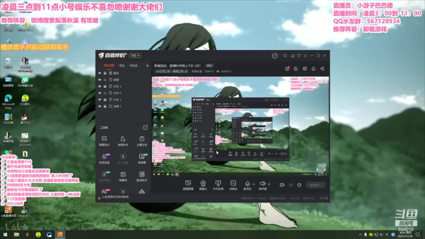Open the hamburger menu in title bar
The width and height of the screenshot is (425, 239).
point(305,56)
